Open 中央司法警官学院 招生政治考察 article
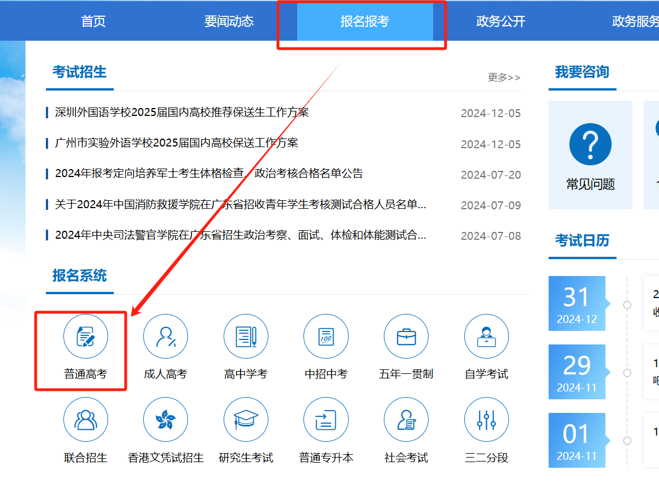 241,235
